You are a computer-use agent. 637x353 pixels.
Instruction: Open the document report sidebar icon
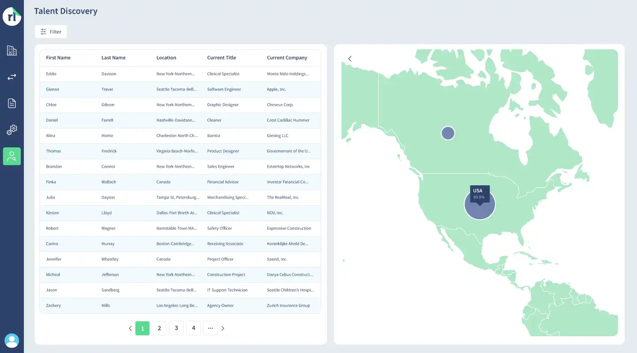[12, 103]
